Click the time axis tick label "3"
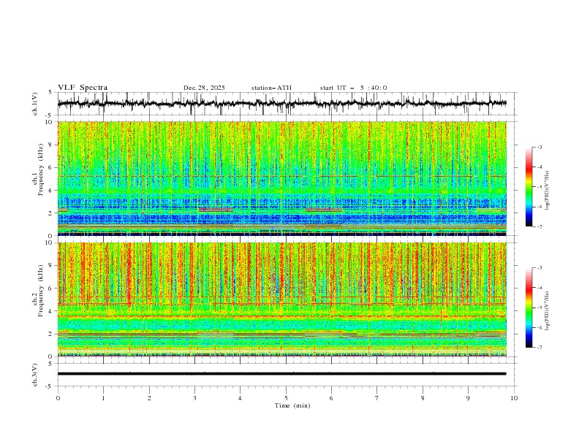Viewport: 579px width, 447px height. click(194, 398)
